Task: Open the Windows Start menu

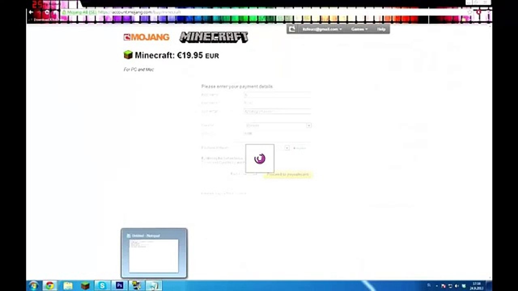Action: coord(33,286)
